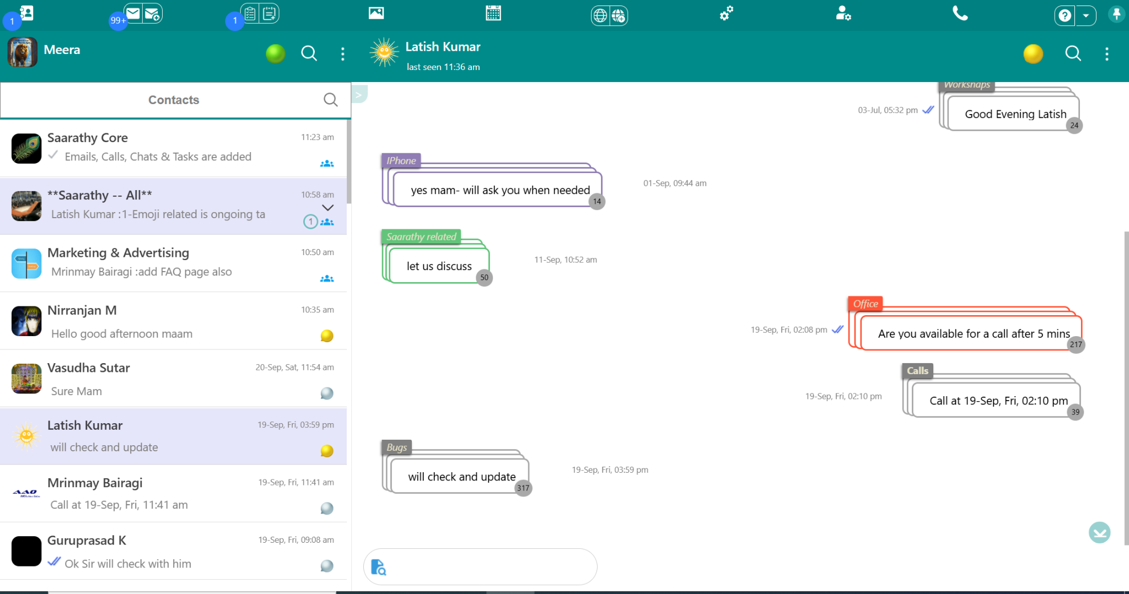This screenshot has height=594, width=1129.
Task: Expand the chevron on Saarathy All conversation
Action: point(327,208)
